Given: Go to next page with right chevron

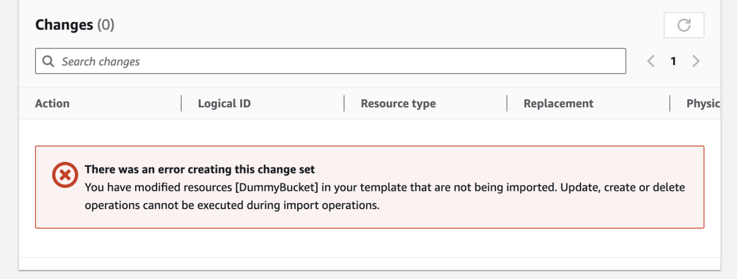Looking at the screenshot, I should click(x=696, y=61).
